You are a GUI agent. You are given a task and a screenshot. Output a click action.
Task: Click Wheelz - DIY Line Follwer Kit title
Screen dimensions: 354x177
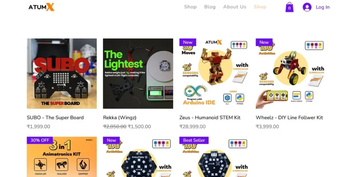pos(289,118)
